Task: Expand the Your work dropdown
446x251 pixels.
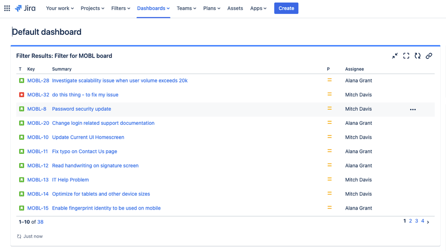Action: click(x=60, y=8)
